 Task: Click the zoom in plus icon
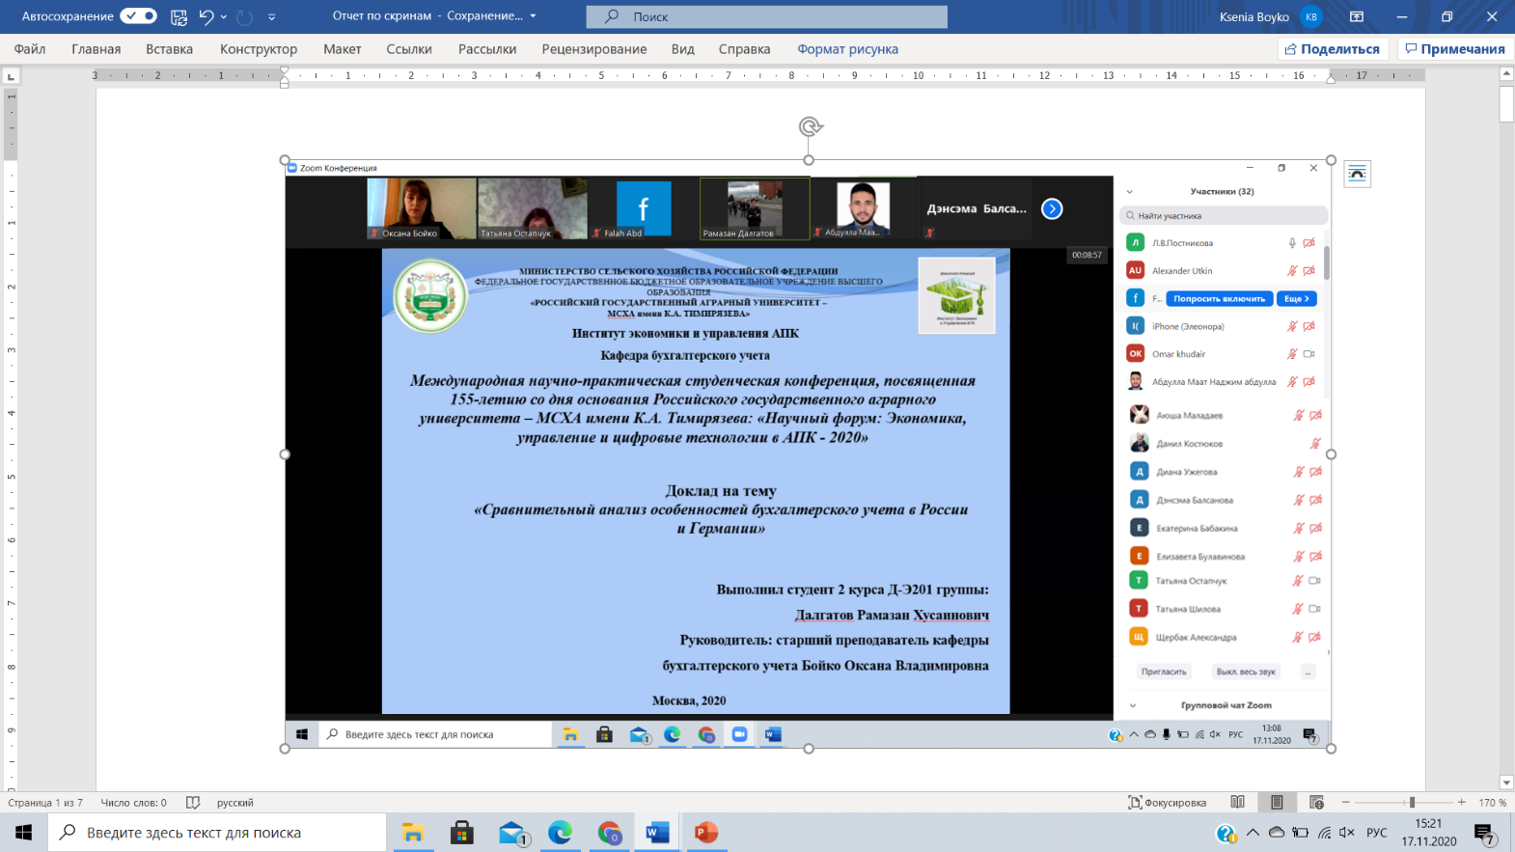pos(1462,803)
